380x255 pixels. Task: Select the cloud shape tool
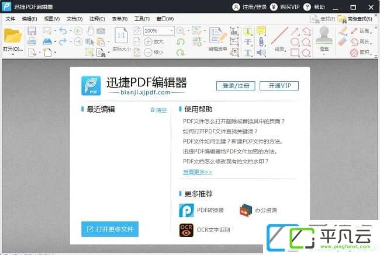306,53
